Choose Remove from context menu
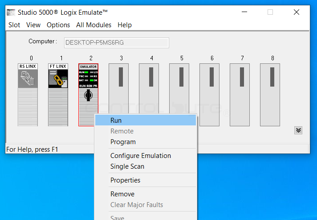The image size is (317, 220). point(146,194)
